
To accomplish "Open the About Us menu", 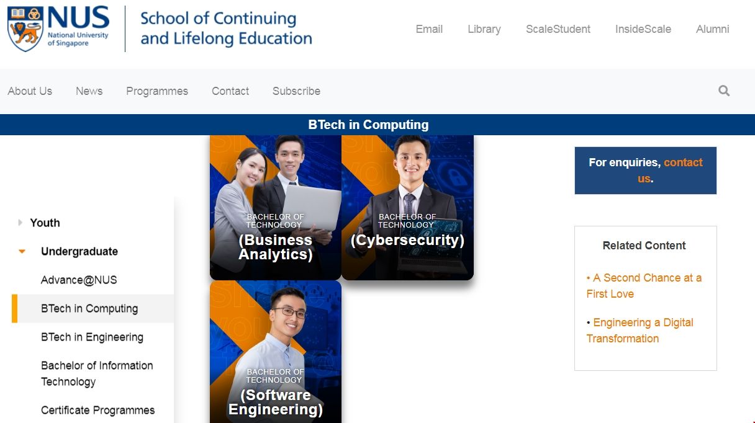I will tap(30, 91).
